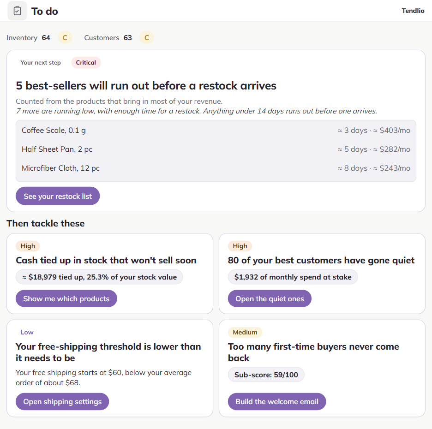Select the Coffee Scale, 0.1 g row

click(x=216, y=130)
